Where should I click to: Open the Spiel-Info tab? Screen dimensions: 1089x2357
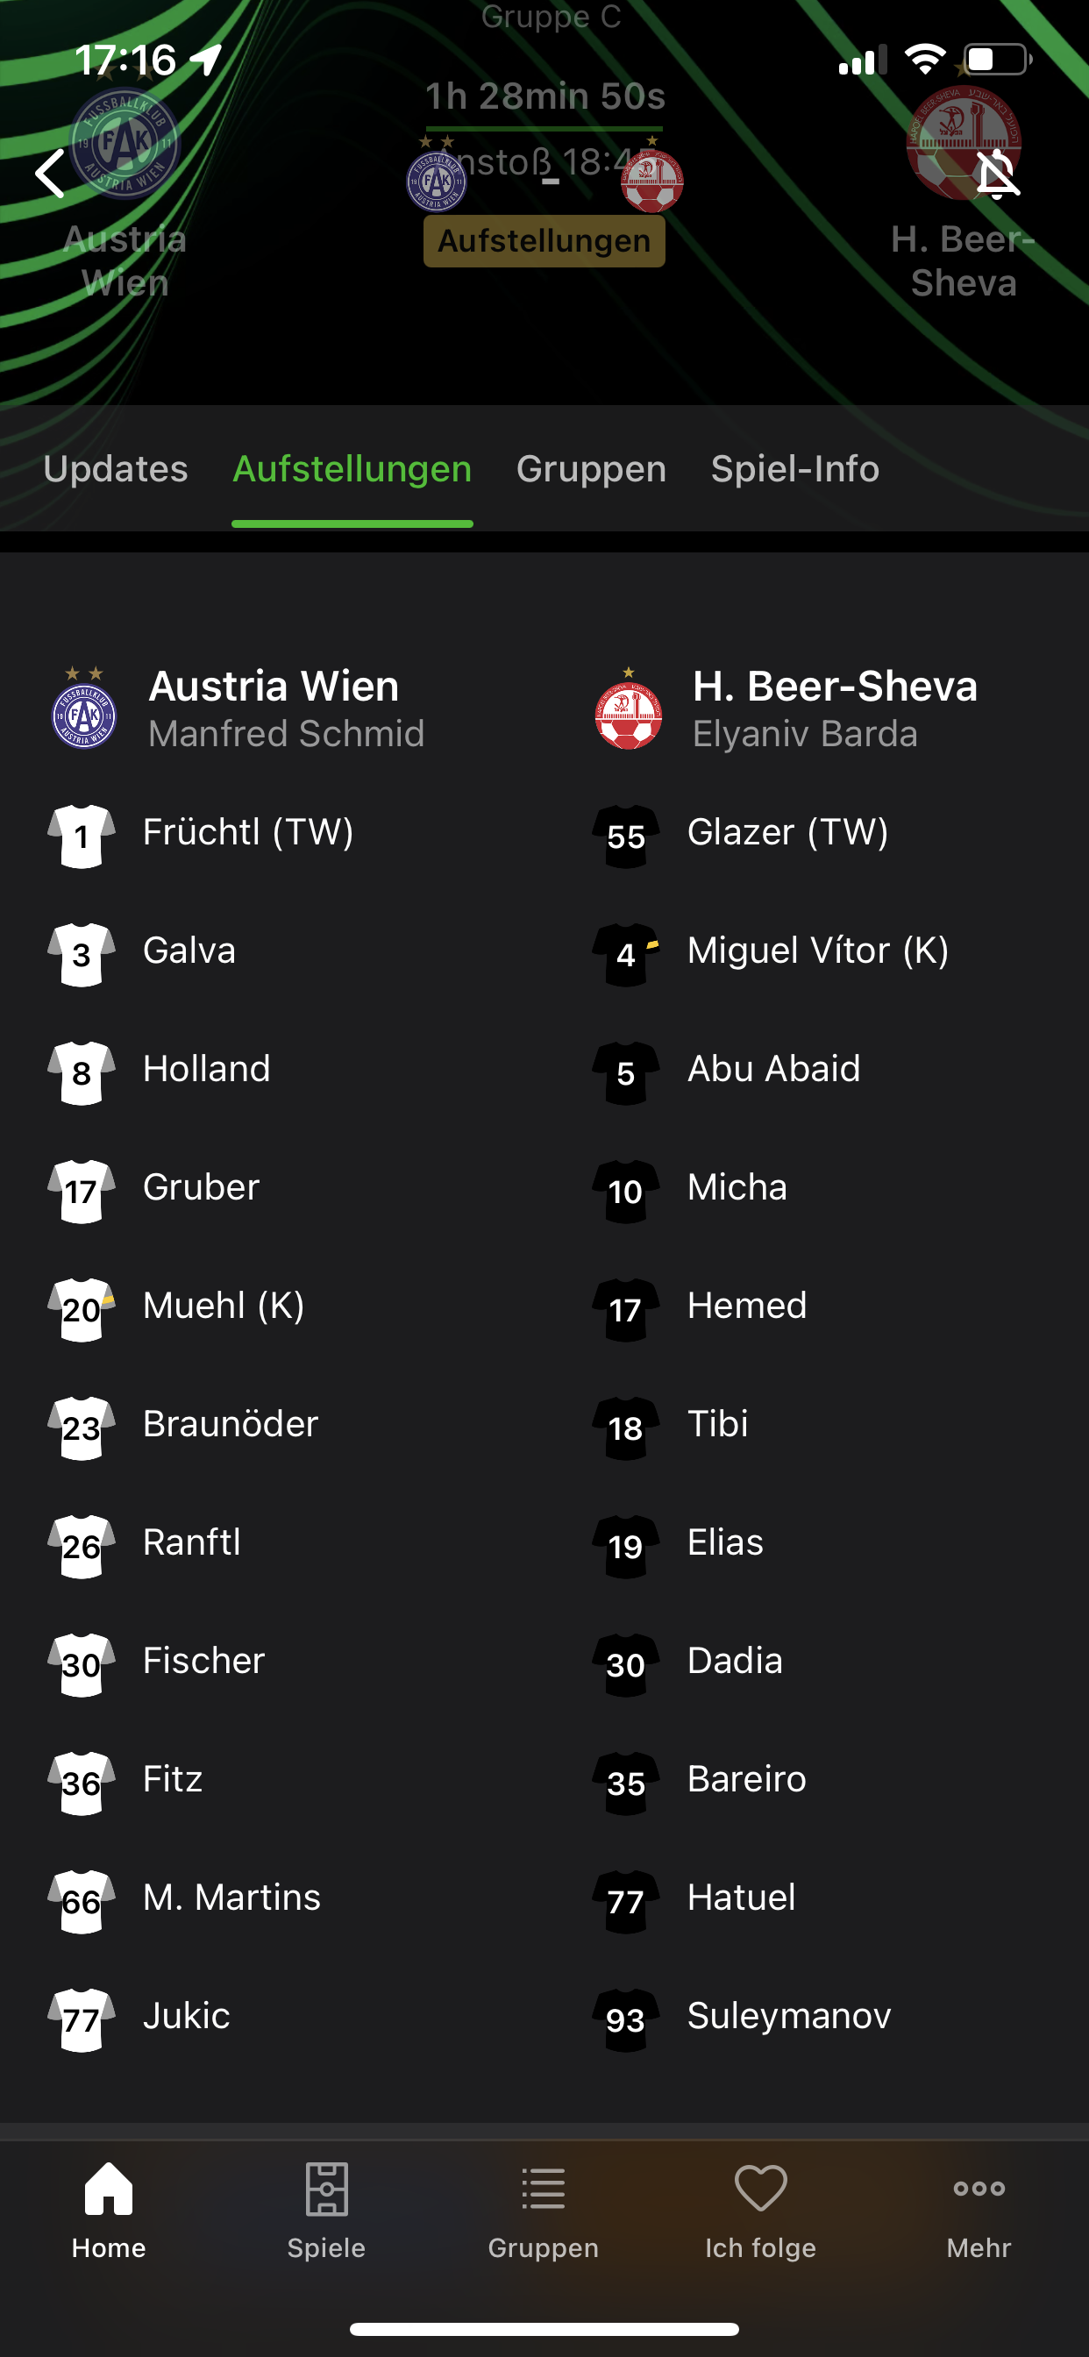coord(795,469)
